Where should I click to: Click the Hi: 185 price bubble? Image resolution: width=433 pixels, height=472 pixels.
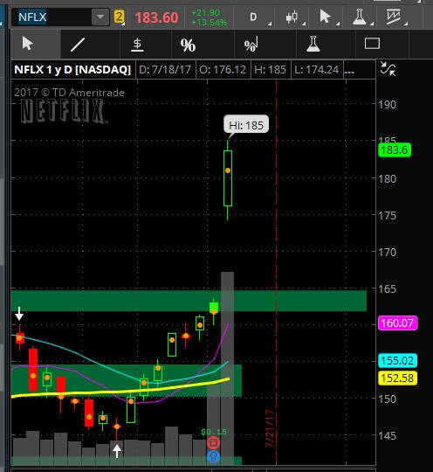(x=246, y=124)
